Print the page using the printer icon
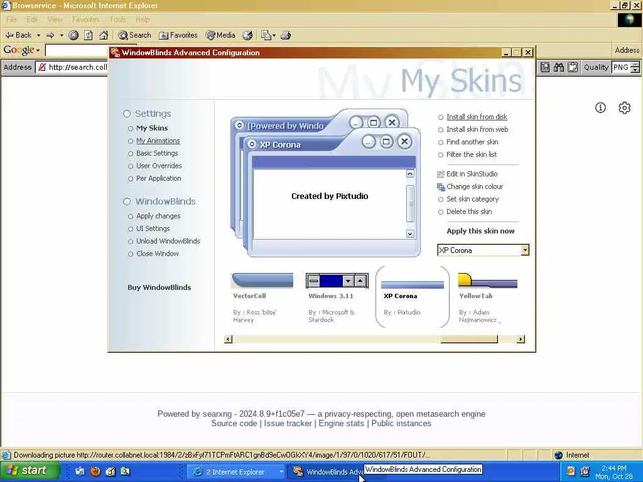This screenshot has height=482, width=643. [286, 35]
